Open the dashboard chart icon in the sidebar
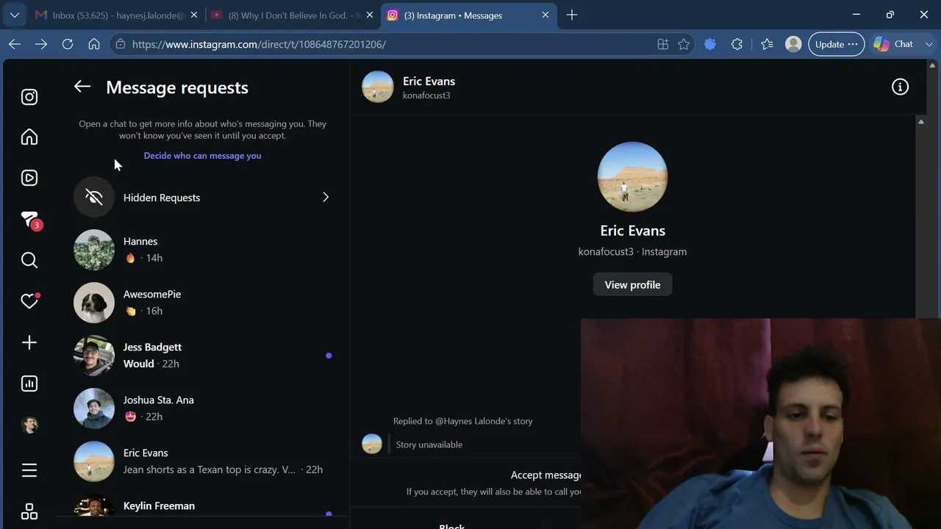 (x=29, y=384)
